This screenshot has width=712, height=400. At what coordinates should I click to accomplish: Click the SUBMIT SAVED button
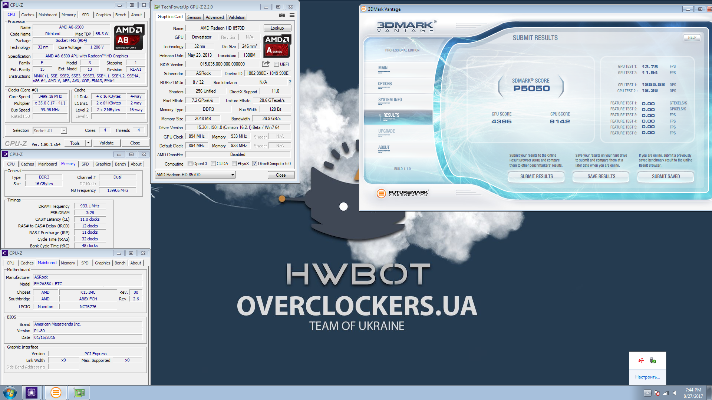pyautogui.click(x=666, y=177)
